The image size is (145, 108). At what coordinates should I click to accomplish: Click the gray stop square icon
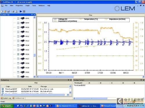coord(24,12)
